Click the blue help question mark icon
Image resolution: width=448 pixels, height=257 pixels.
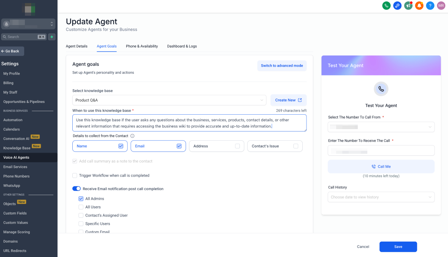430,6
